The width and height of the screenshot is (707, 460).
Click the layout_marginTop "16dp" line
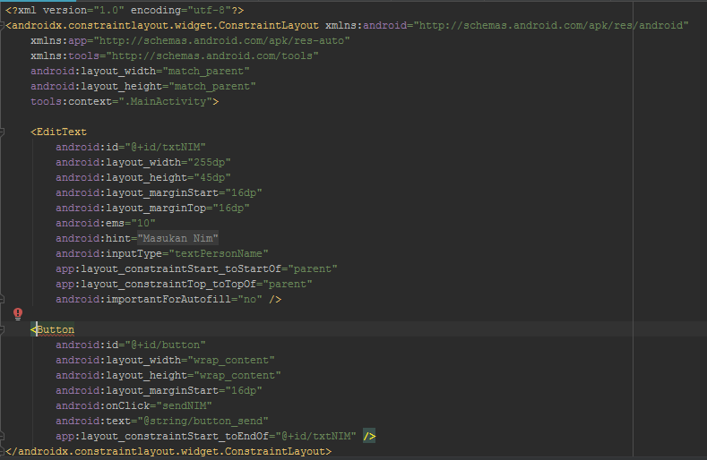tap(152, 209)
